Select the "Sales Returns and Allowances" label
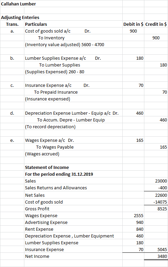The height and width of the screenshot is (267, 168). point(56,188)
